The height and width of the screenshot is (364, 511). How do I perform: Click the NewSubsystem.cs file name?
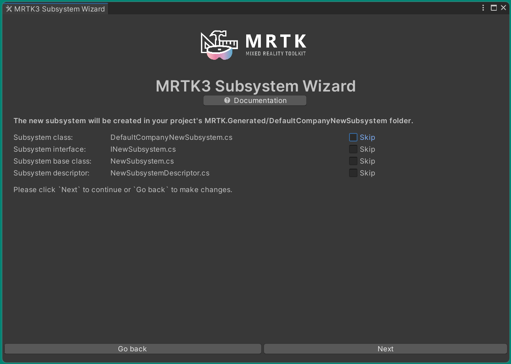point(142,161)
